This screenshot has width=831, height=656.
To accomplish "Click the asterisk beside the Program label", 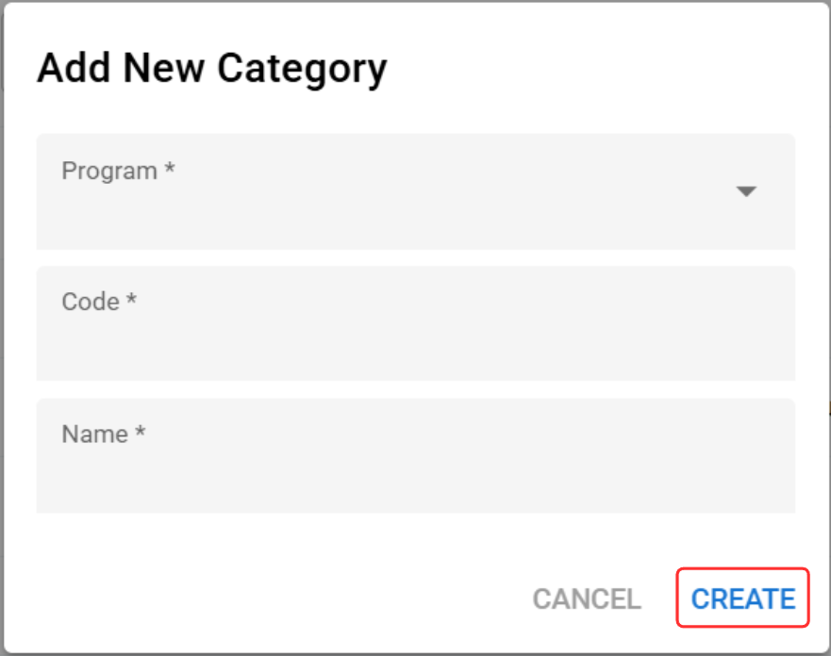I will (x=170, y=170).
